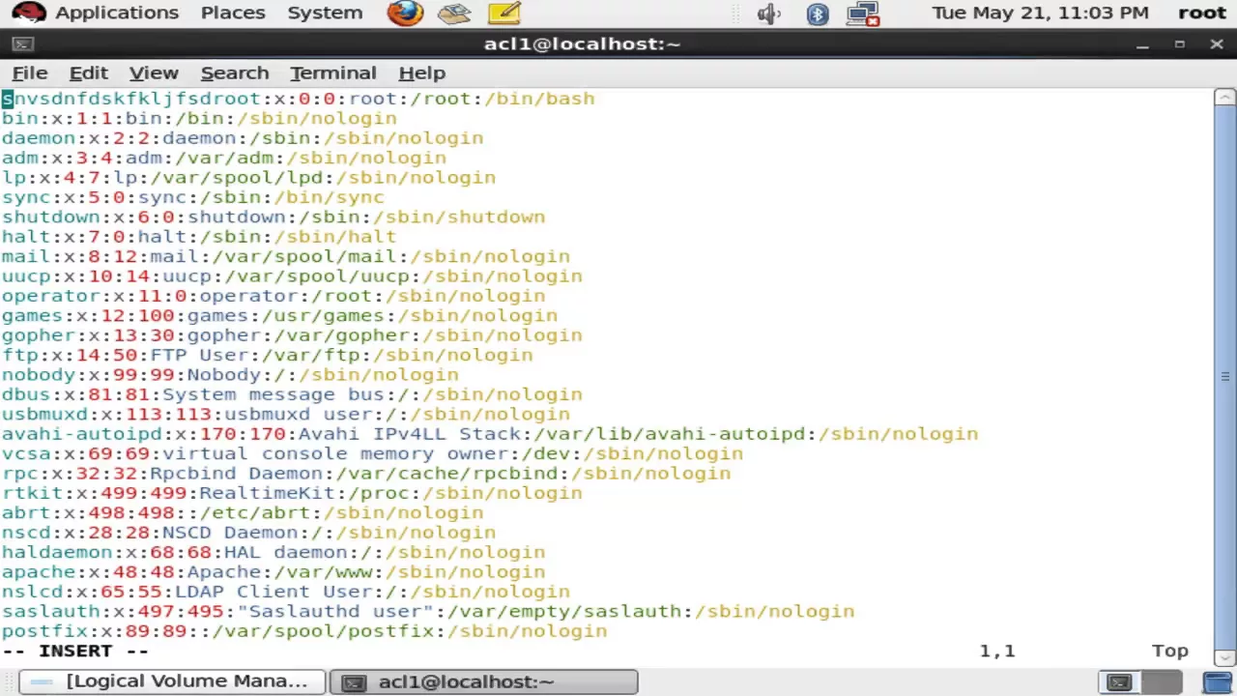Click the nobody:x:99:99 line
The width and height of the screenshot is (1237, 696).
(x=230, y=375)
